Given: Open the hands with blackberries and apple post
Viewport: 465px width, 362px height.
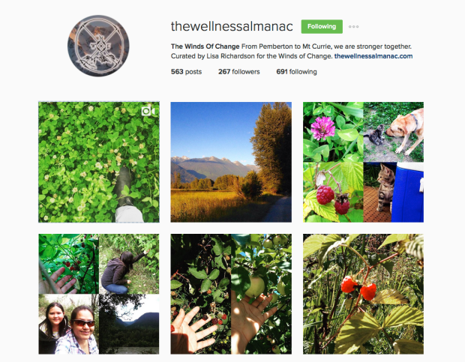Looking at the screenshot, I should [x=231, y=294].
